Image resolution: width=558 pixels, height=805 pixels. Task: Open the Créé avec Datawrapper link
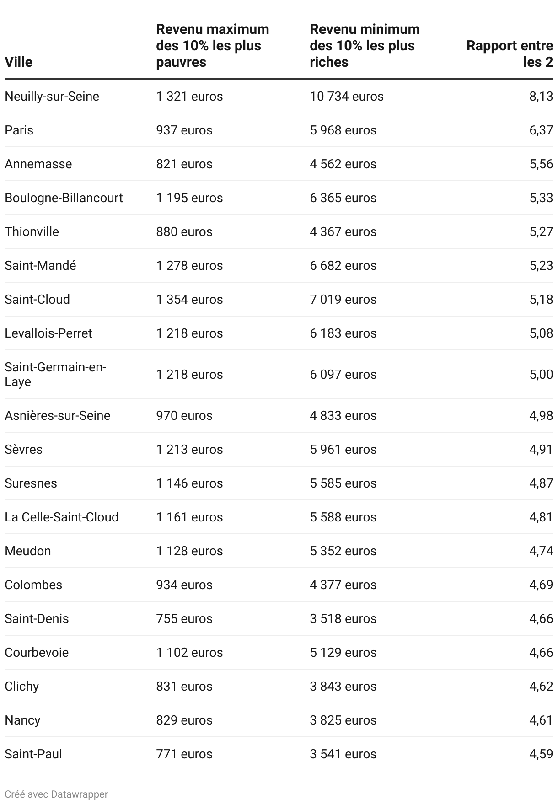(57, 794)
